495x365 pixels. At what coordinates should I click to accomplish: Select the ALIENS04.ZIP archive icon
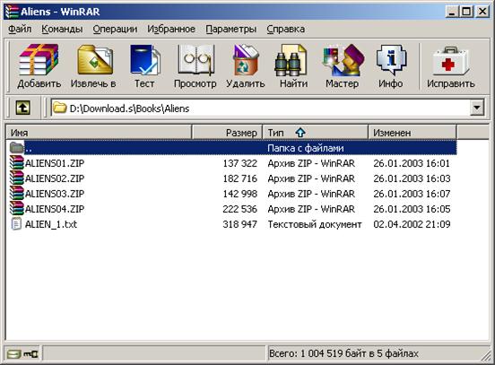[x=16, y=208]
